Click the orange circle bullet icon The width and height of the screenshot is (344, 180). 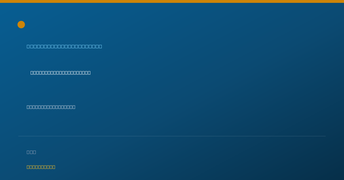21,25
